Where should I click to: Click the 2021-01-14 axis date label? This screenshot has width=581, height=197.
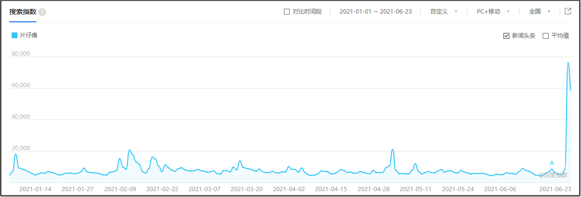tap(35, 189)
